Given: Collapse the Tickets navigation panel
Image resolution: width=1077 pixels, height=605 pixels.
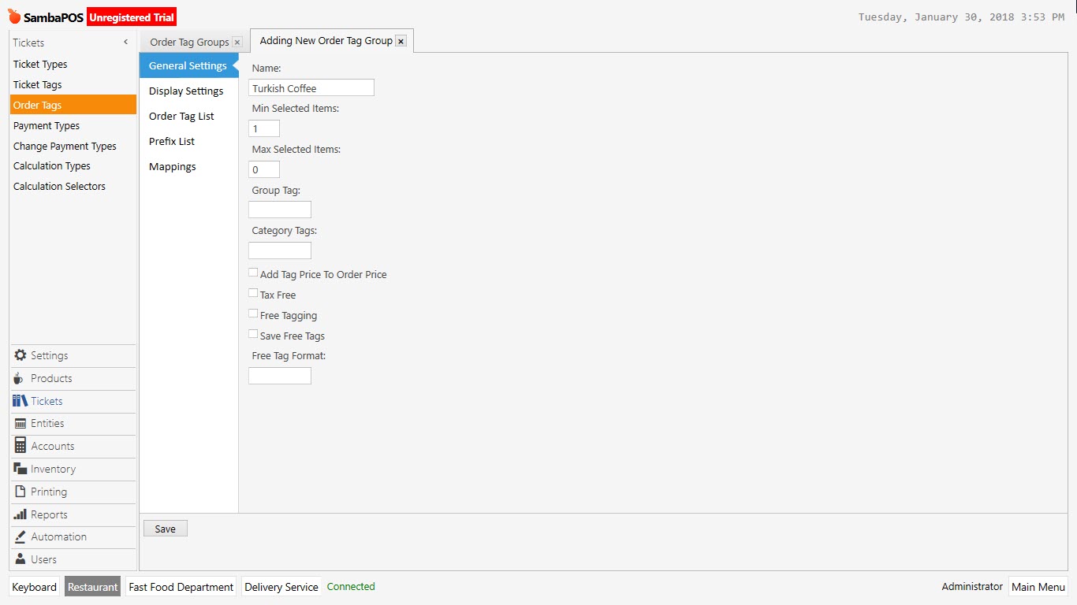Looking at the screenshot, I should point(125,41).
